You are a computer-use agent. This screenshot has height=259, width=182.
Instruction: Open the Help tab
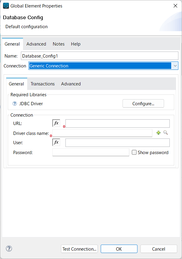tap(76, 44)
